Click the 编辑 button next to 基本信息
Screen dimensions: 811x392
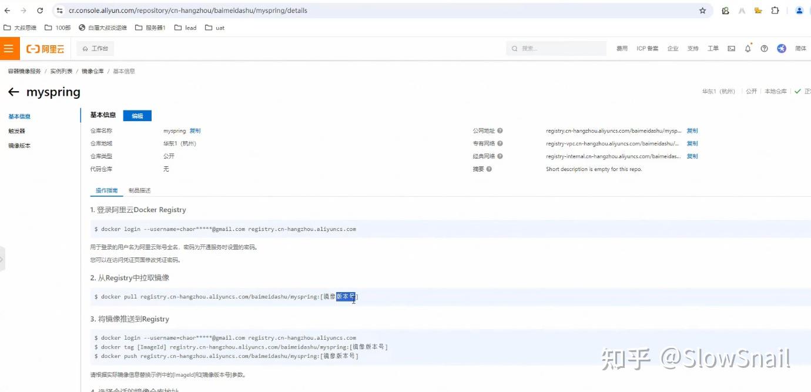pyautogui.click(x=138, y=115)
